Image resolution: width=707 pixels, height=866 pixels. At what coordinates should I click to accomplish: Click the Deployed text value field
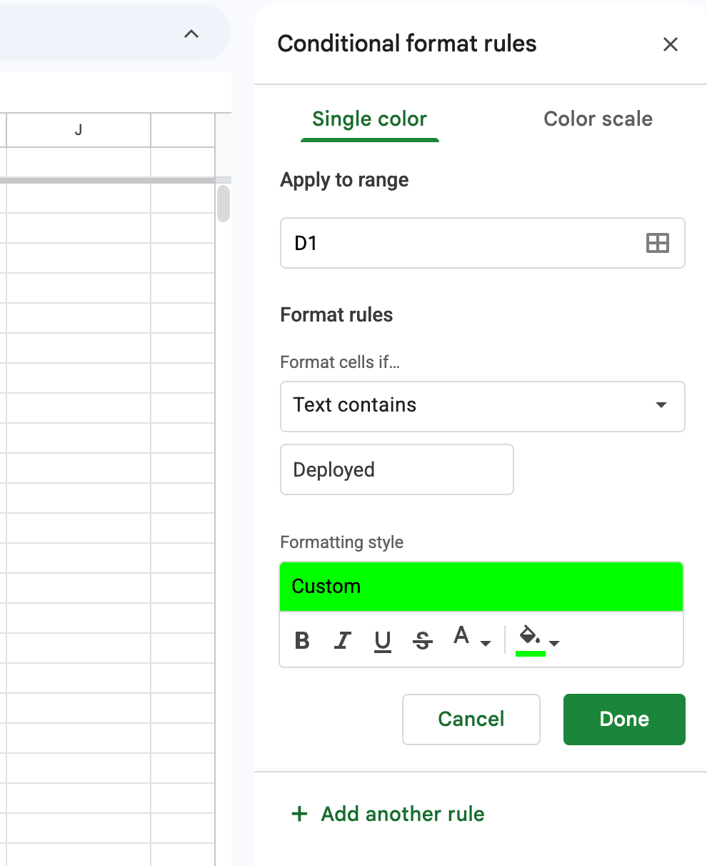396,469
